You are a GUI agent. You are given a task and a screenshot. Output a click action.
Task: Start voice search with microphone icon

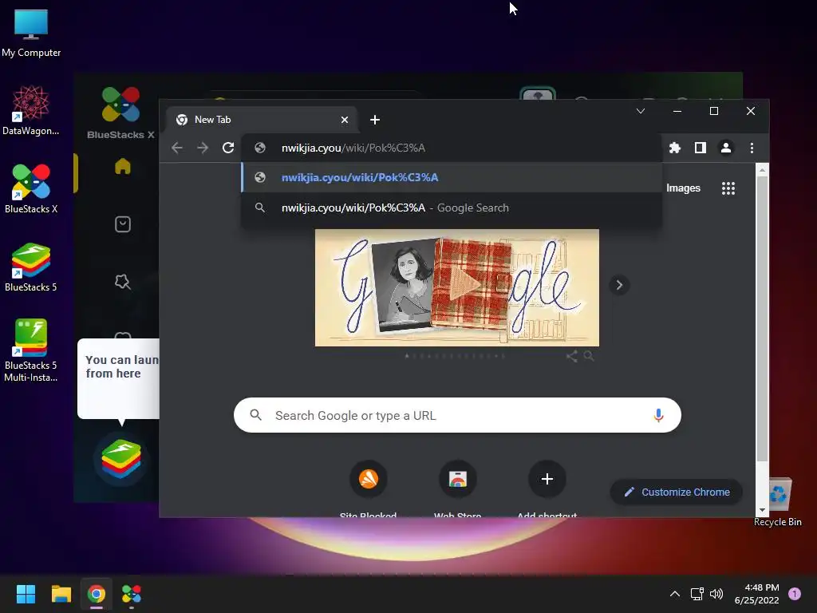(658, 415)
